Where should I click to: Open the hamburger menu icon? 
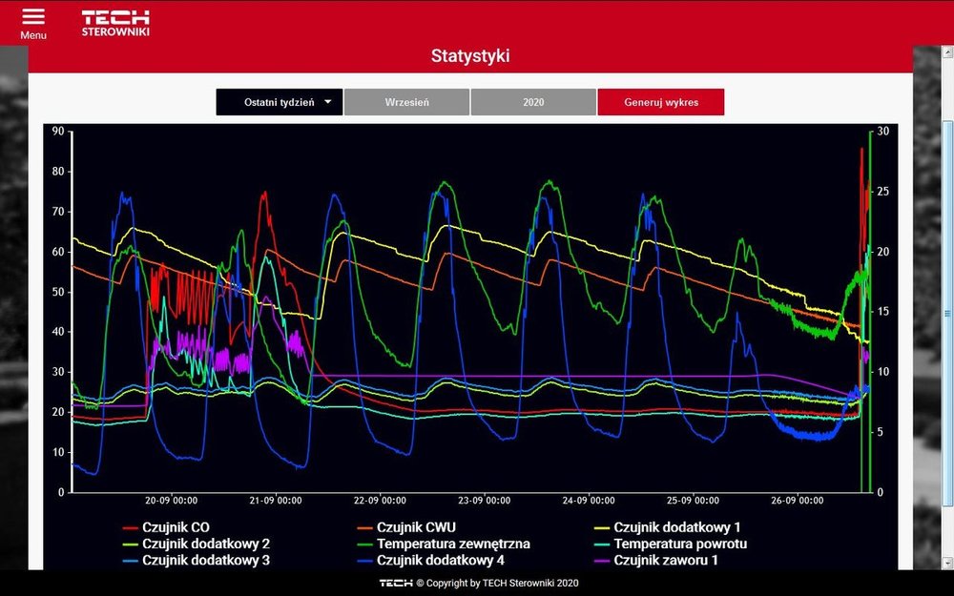(x=33, y=17)
